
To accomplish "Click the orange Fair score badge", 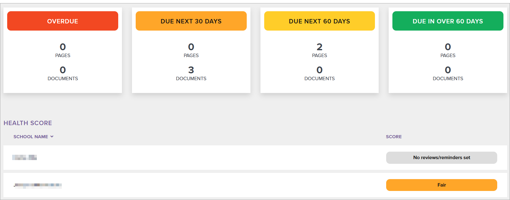I will point(441,185).
